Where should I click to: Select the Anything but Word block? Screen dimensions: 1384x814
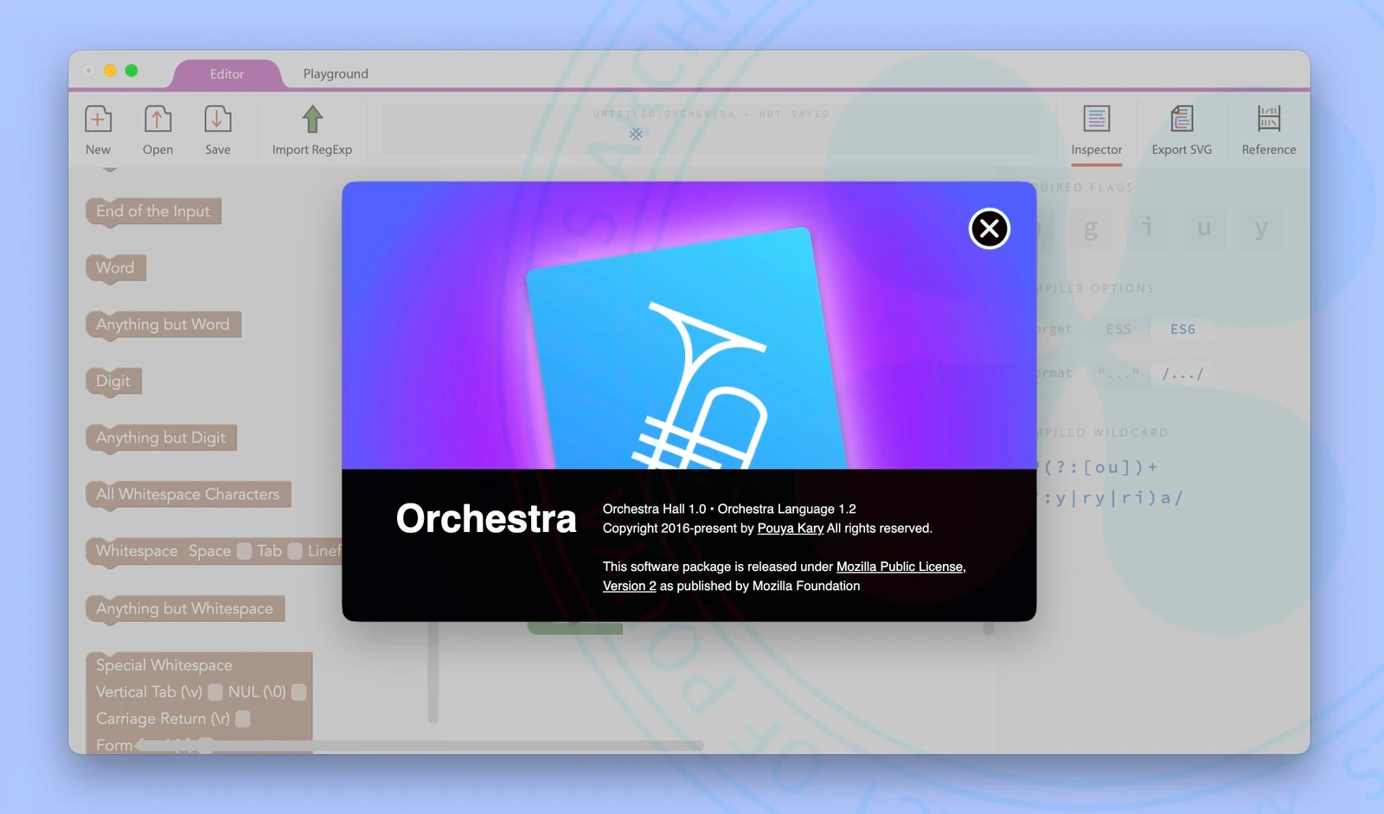click(x=163, y=324)
